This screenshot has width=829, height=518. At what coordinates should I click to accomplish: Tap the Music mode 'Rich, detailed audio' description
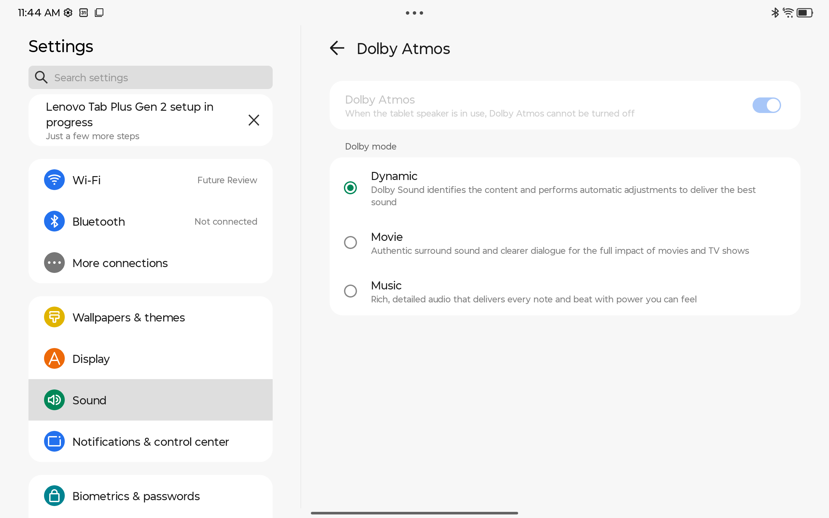click(534, 299)
